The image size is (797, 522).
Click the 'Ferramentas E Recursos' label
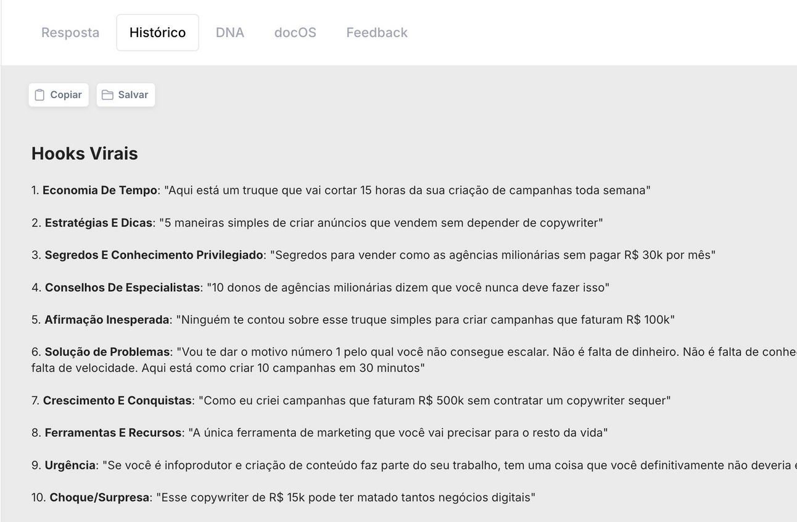tap(113, 433)
